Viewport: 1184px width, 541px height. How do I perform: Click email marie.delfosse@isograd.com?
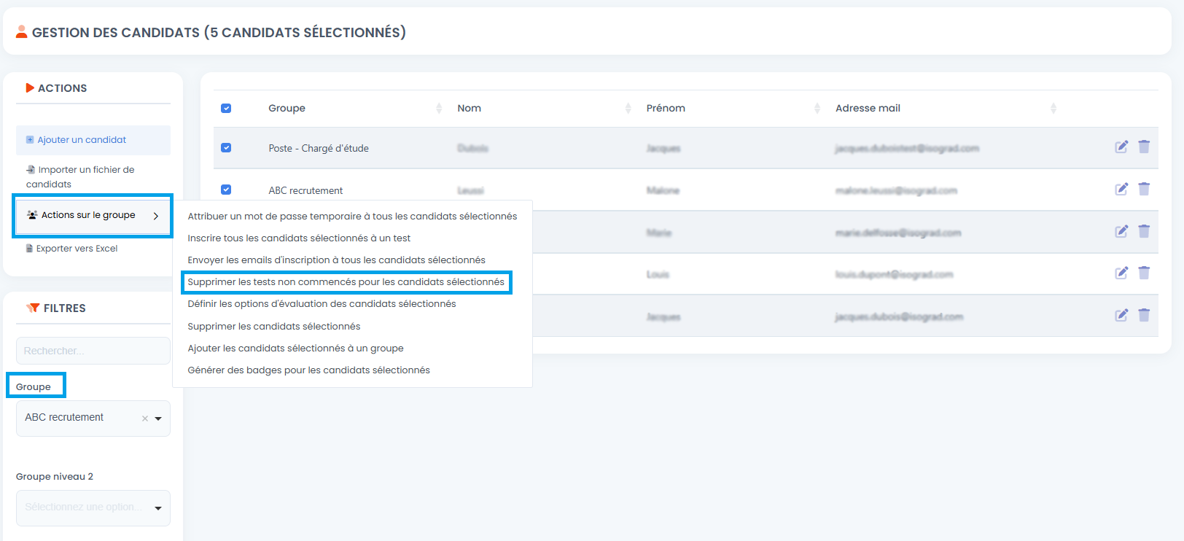click(x=898, y=233)
